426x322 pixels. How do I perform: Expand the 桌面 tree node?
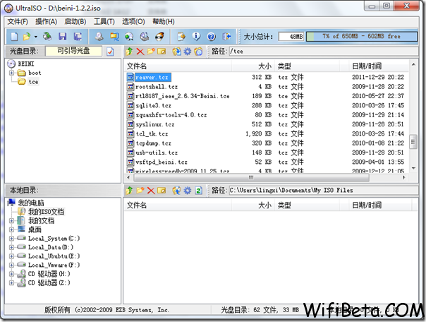point(11,229)
